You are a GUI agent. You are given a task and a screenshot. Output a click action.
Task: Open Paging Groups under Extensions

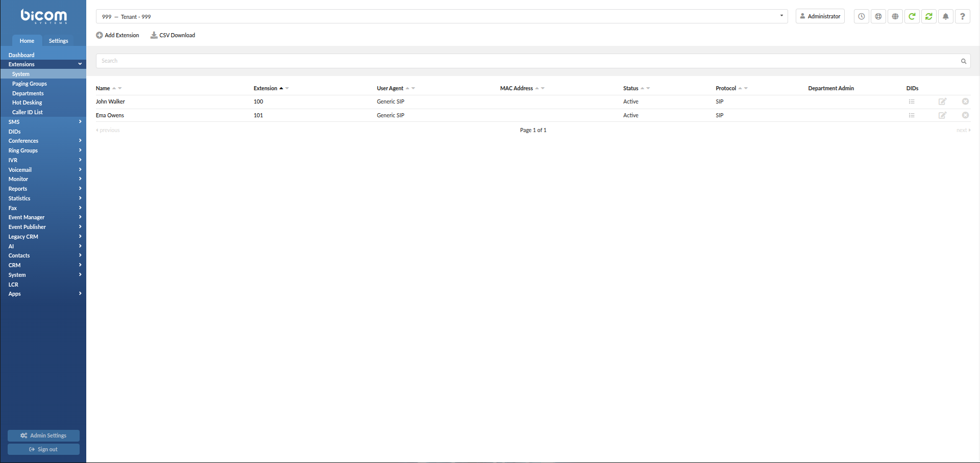[x=43, y=84]
